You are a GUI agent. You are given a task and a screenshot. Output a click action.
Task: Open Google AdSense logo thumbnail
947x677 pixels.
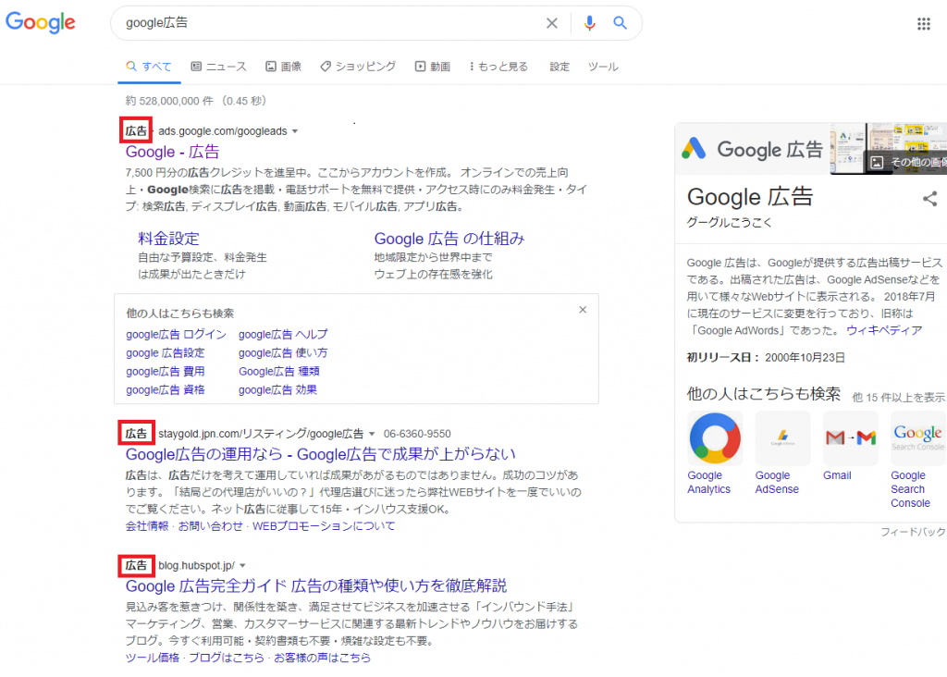coord(782,438)
